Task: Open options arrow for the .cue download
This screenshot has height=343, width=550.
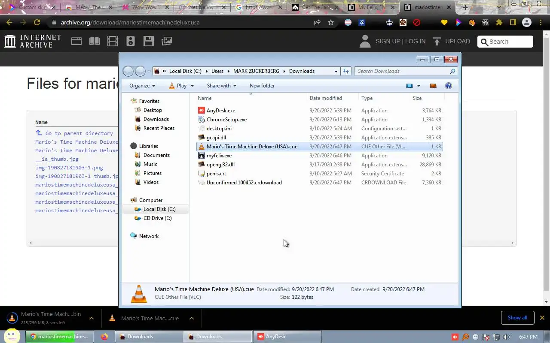Action: (x=192, y=318)
